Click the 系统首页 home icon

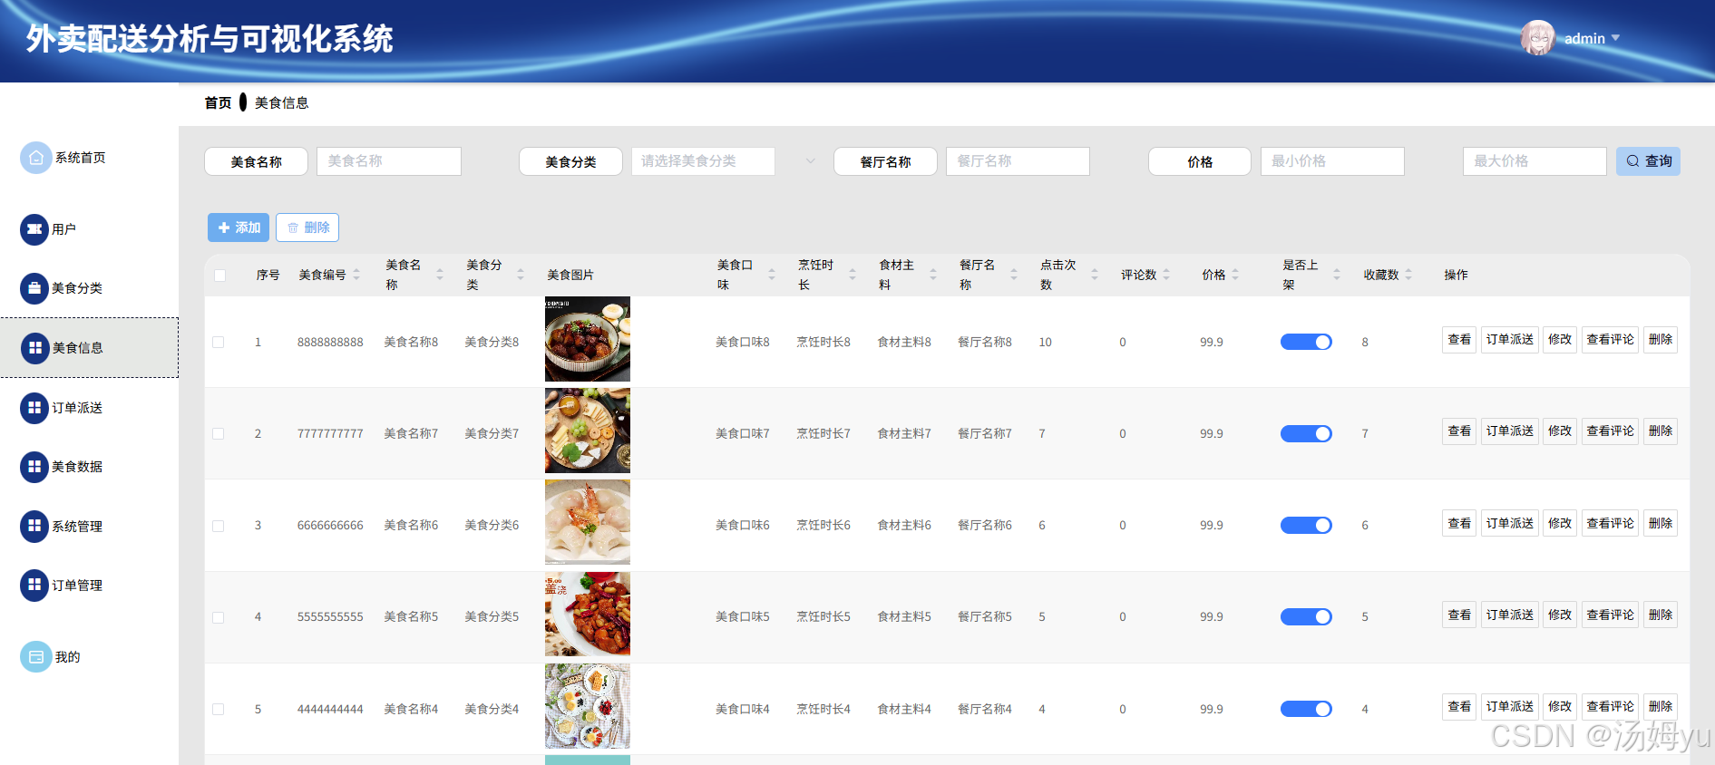click(x=35, y=158)
